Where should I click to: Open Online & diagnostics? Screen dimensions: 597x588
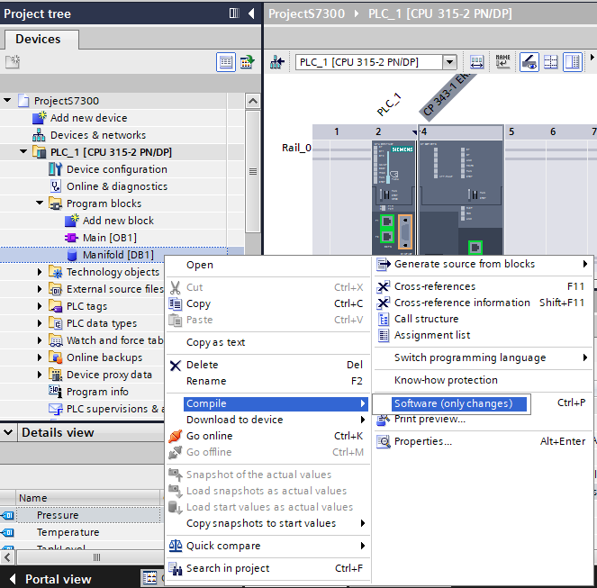117,186
